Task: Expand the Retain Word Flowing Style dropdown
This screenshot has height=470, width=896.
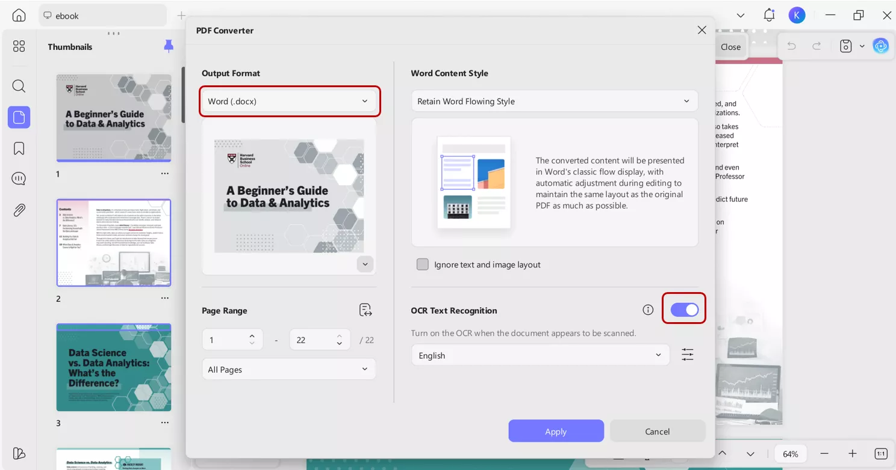Action: pos(553,101)
